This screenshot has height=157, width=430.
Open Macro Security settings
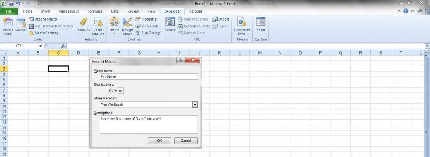[44, 33]
